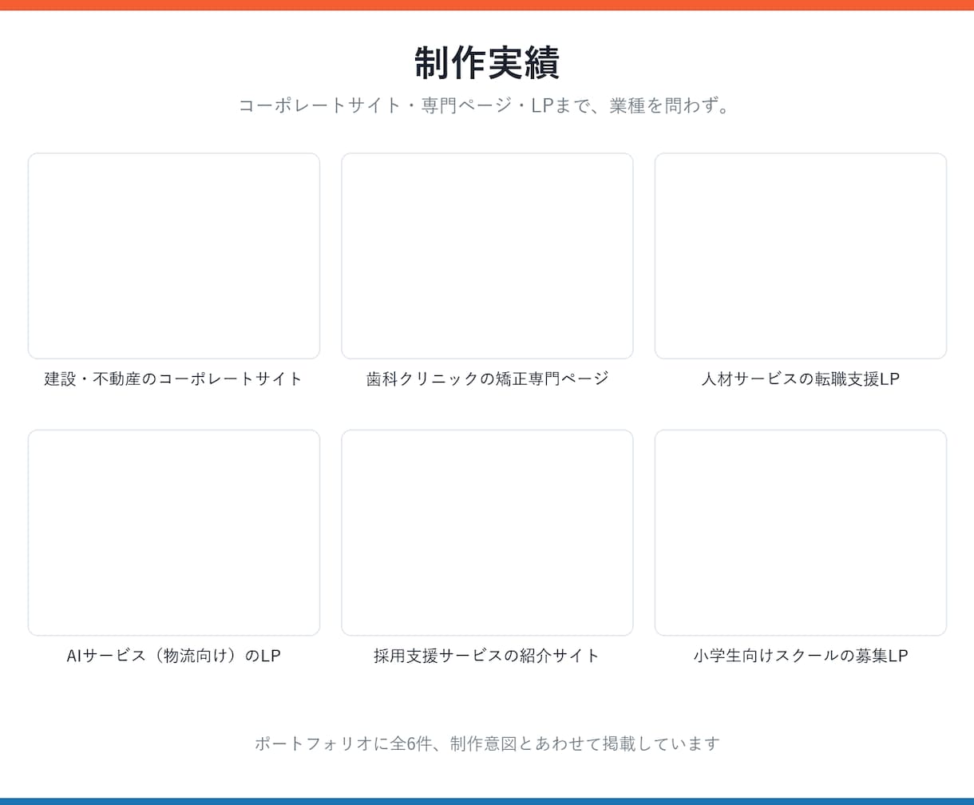Open the 歯科クリニックの矯正専門ページ thumbnail card
Viewport: 974px width, 805px height.
[x=487, y=256]
